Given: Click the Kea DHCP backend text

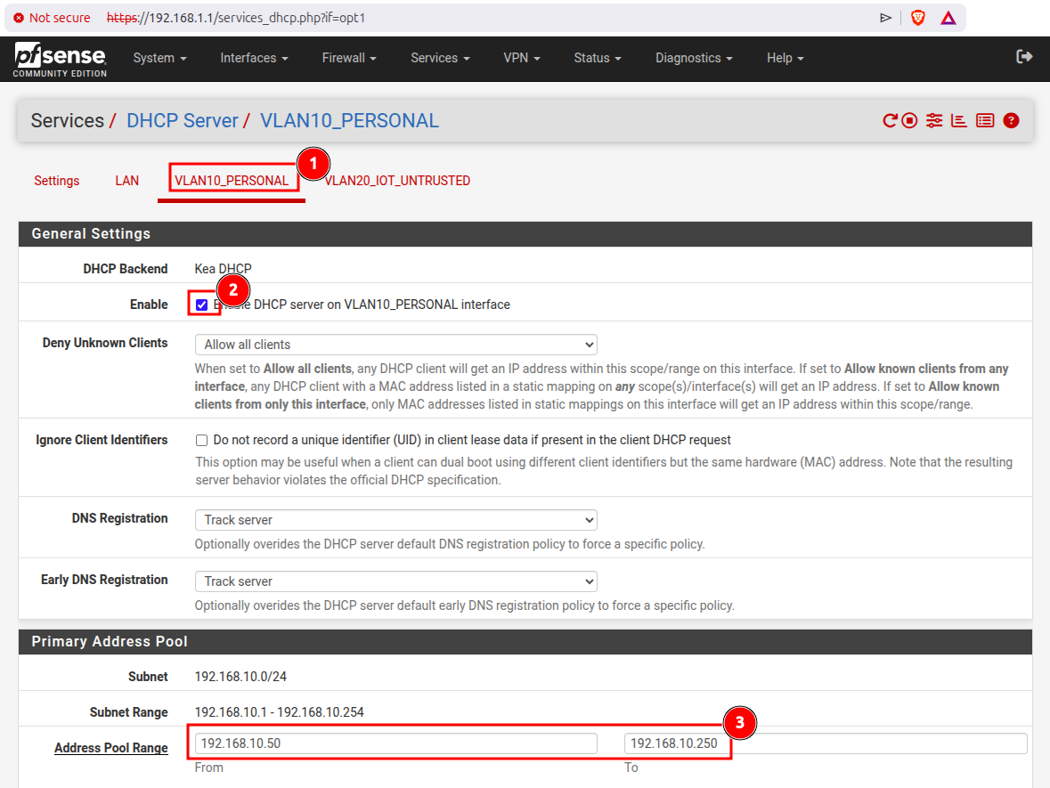Looking at the screenshot, I should [x=223, y=269].
